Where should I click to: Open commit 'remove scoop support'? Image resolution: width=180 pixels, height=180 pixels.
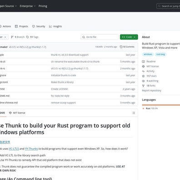point(63,103)
